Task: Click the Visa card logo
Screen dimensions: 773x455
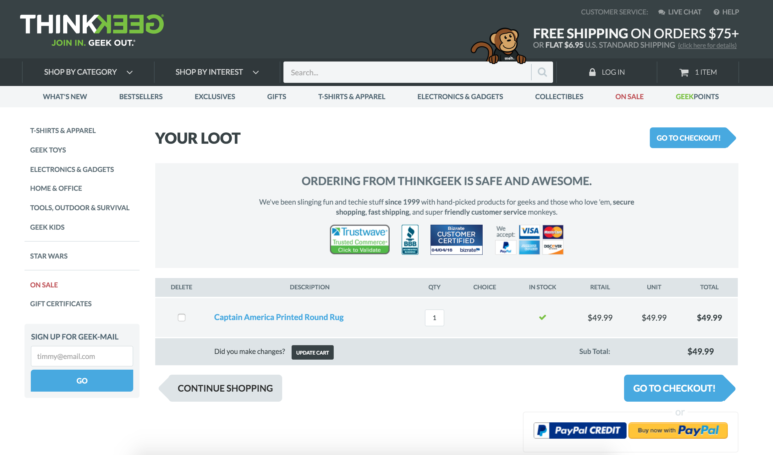Action: coord(529,232)
